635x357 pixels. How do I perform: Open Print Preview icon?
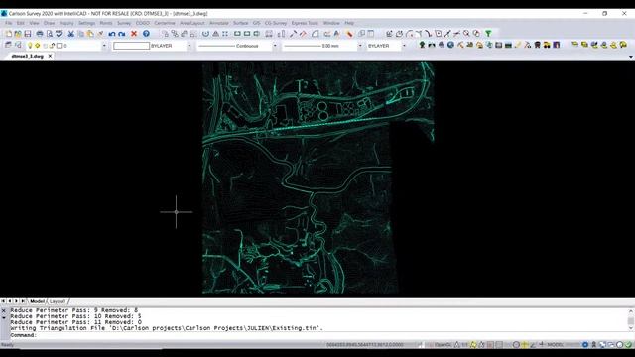(50, 34)
